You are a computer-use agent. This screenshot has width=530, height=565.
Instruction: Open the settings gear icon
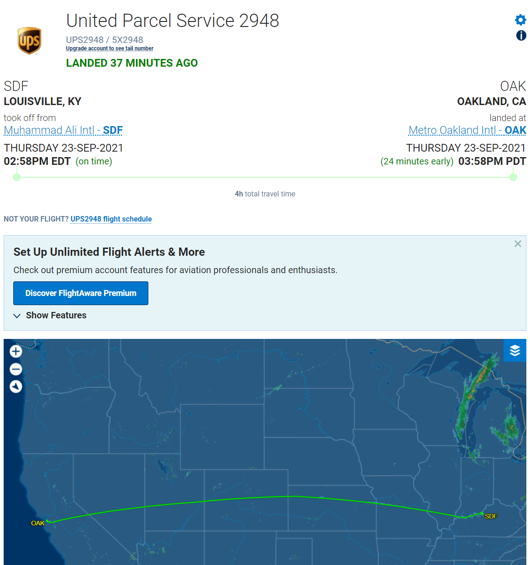[x=520, y=20]
